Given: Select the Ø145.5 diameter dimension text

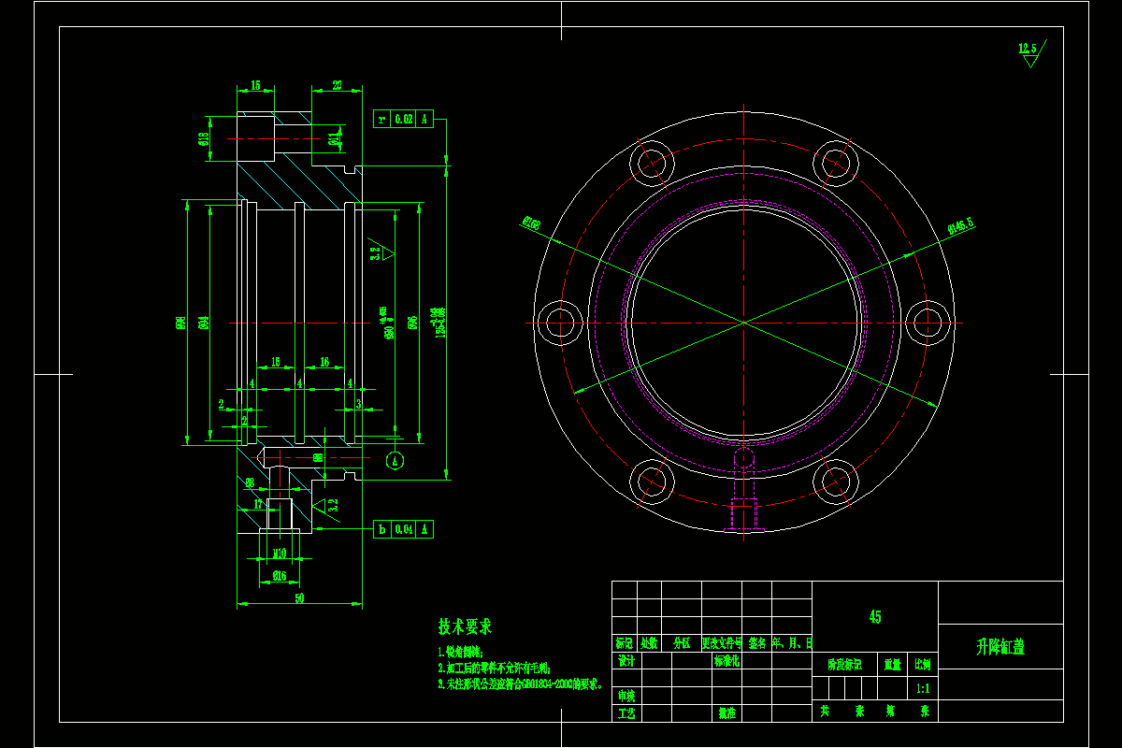Looking at the screenshot, I should (x=961, y=224).
